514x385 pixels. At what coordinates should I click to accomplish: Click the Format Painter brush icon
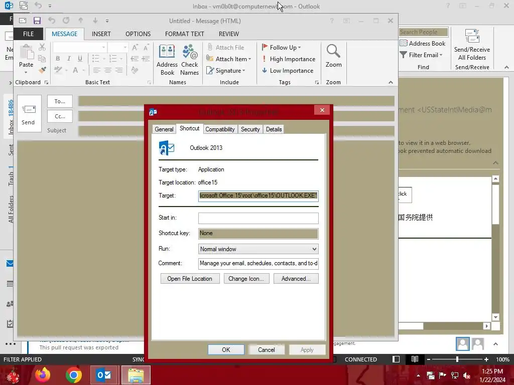42,70
